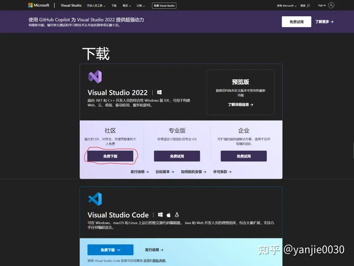Open 了解详细信息 in the 预览版 card
The width and height of the screenshot is (354, 266).
pos(240,105)
